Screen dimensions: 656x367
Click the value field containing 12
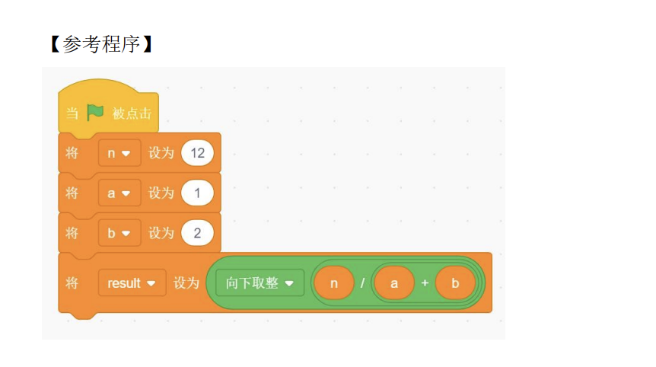(x=198, y=153)
